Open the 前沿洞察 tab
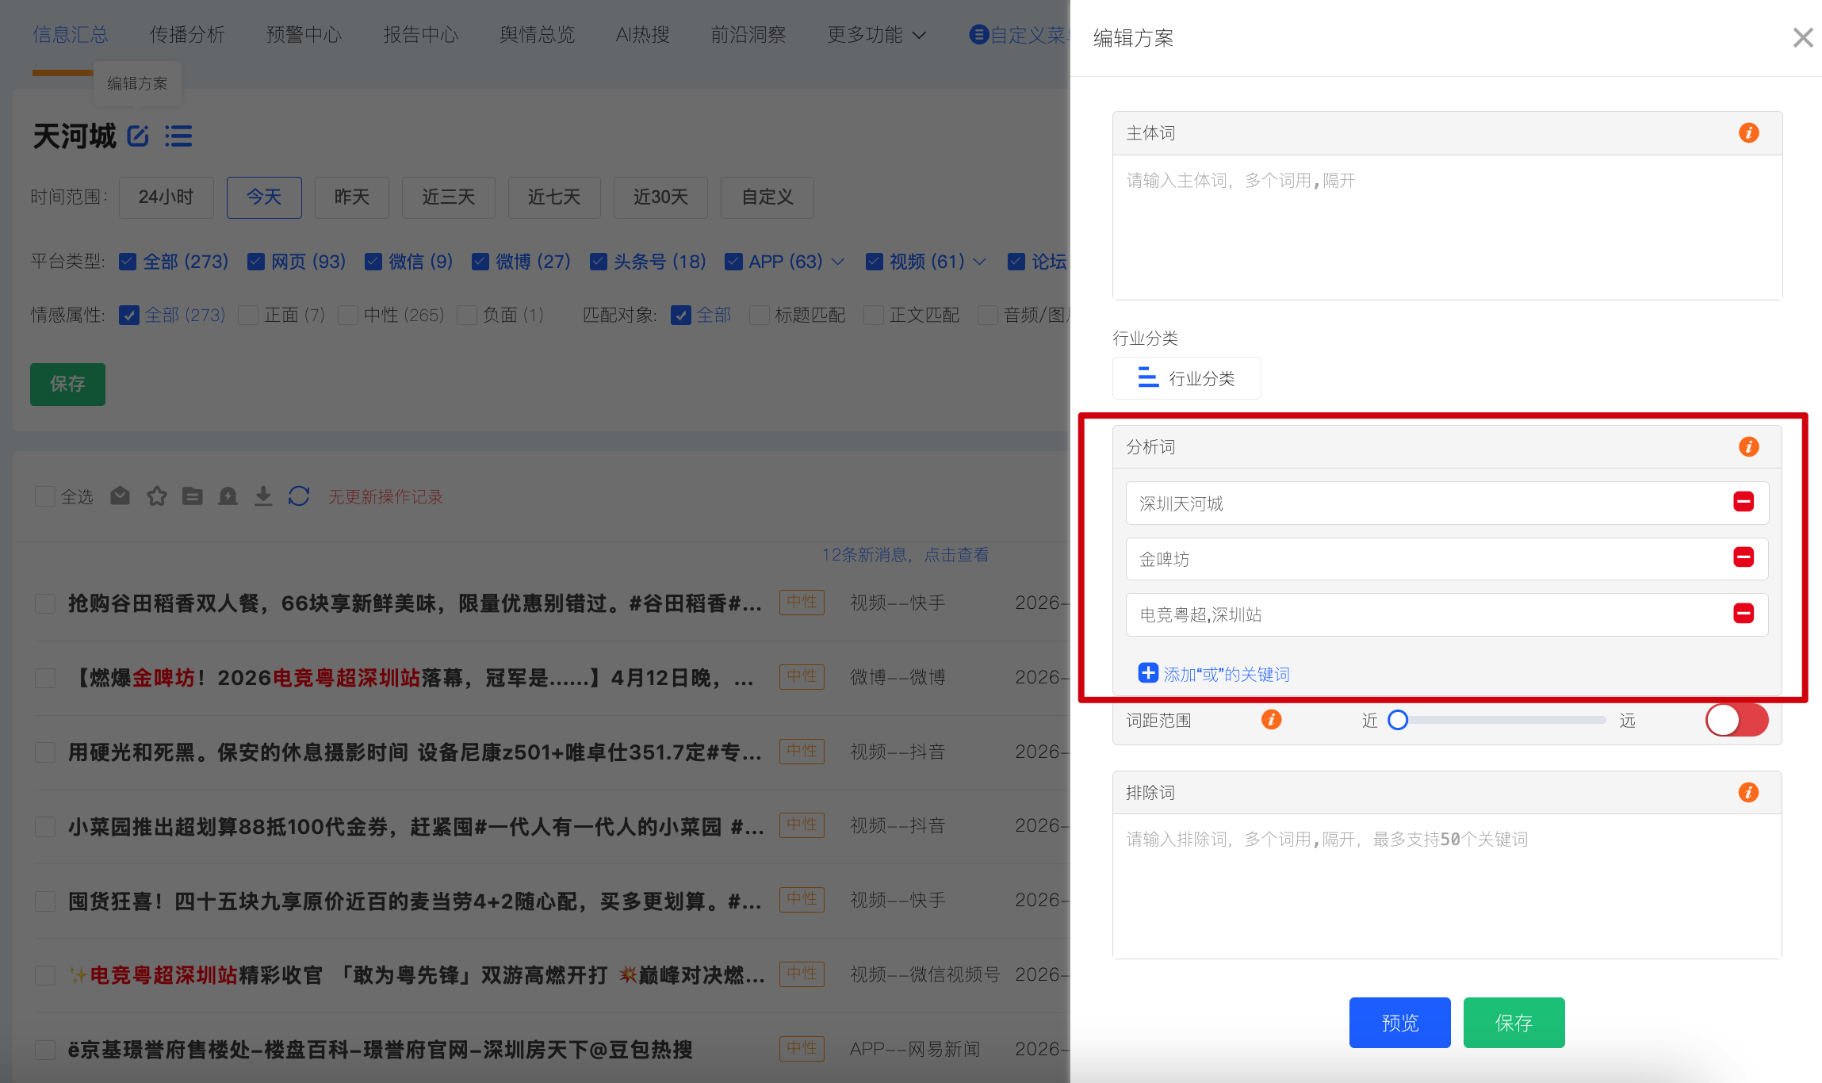This screenshot has height=1083, width=1822. [748, 35]
